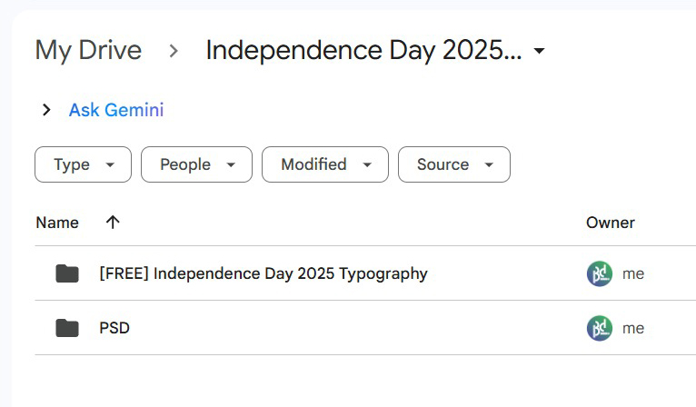This screenshot has width=696, height=407.
Task: Click the Independence Day 2025 breadcrumb title
Action: [363, 50]
